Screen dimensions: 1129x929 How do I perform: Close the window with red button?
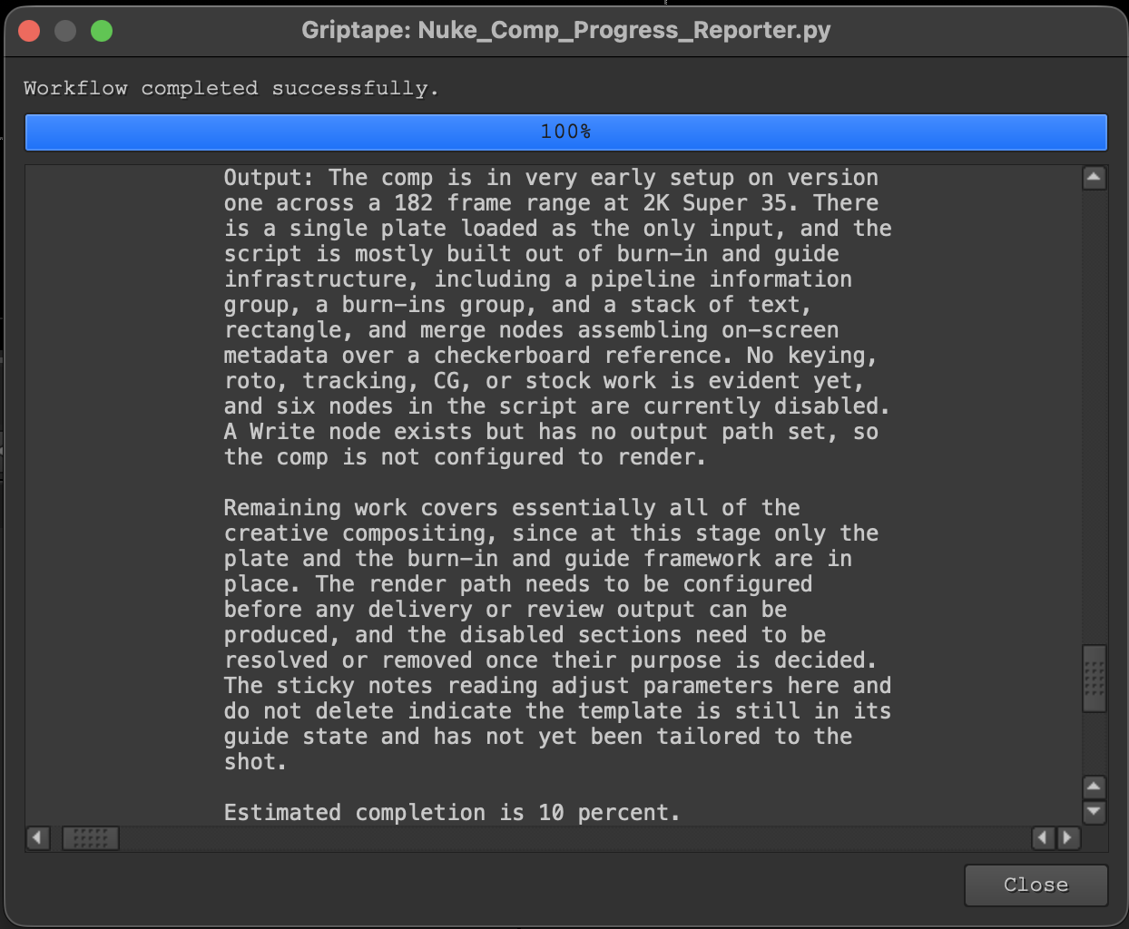point(29,31)
